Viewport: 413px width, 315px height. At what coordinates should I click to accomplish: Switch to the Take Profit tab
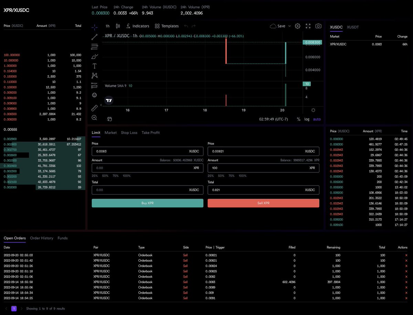[151, 133]
